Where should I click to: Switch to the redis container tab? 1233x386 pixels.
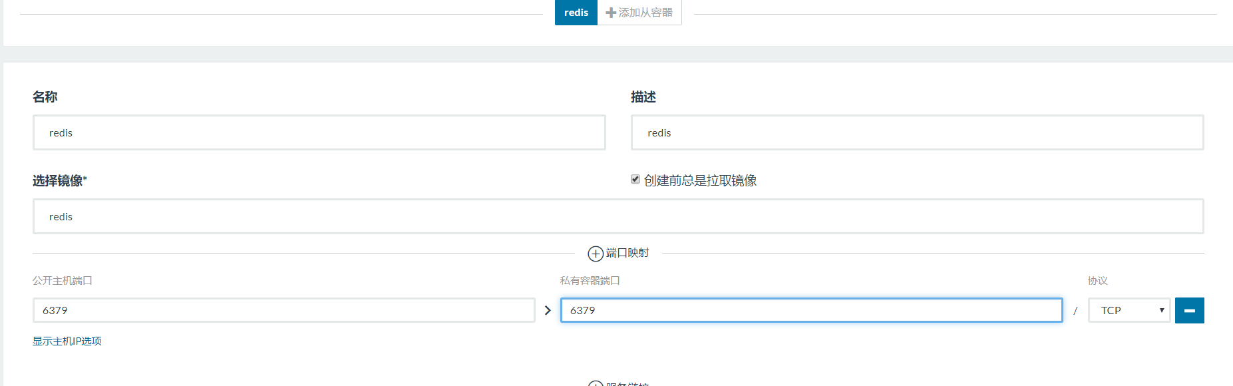(576, 13)
